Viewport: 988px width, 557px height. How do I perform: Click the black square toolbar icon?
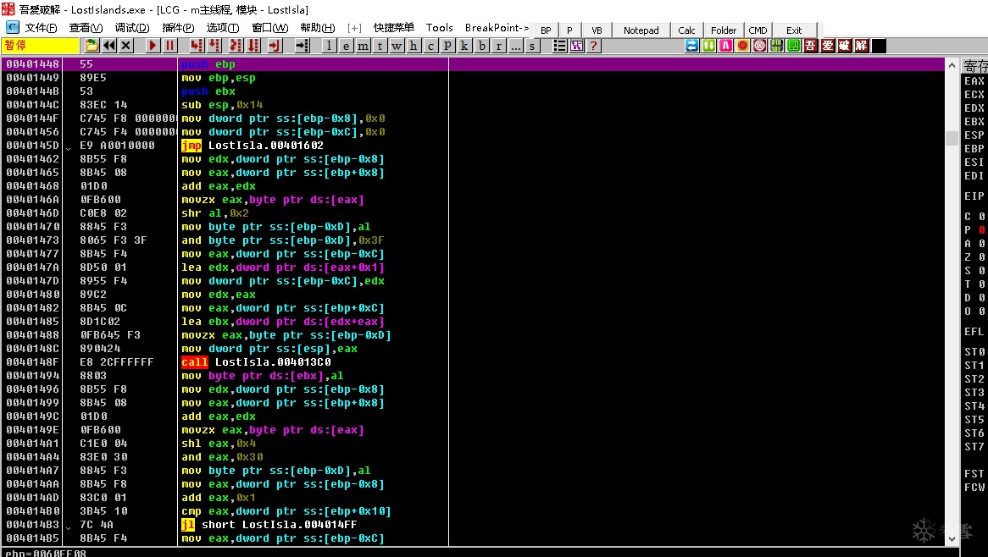[879, 46]
